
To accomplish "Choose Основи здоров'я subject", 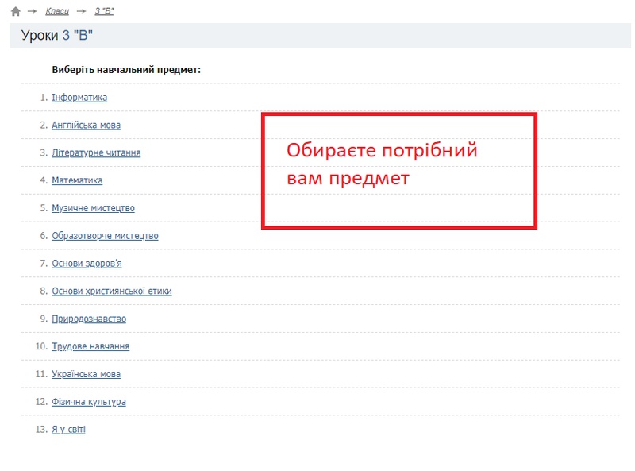I will point(87,264).
